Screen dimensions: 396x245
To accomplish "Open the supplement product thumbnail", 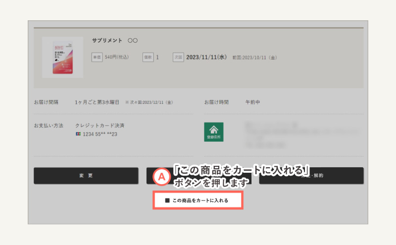I will pyautogui.click(x=62, y=57).
